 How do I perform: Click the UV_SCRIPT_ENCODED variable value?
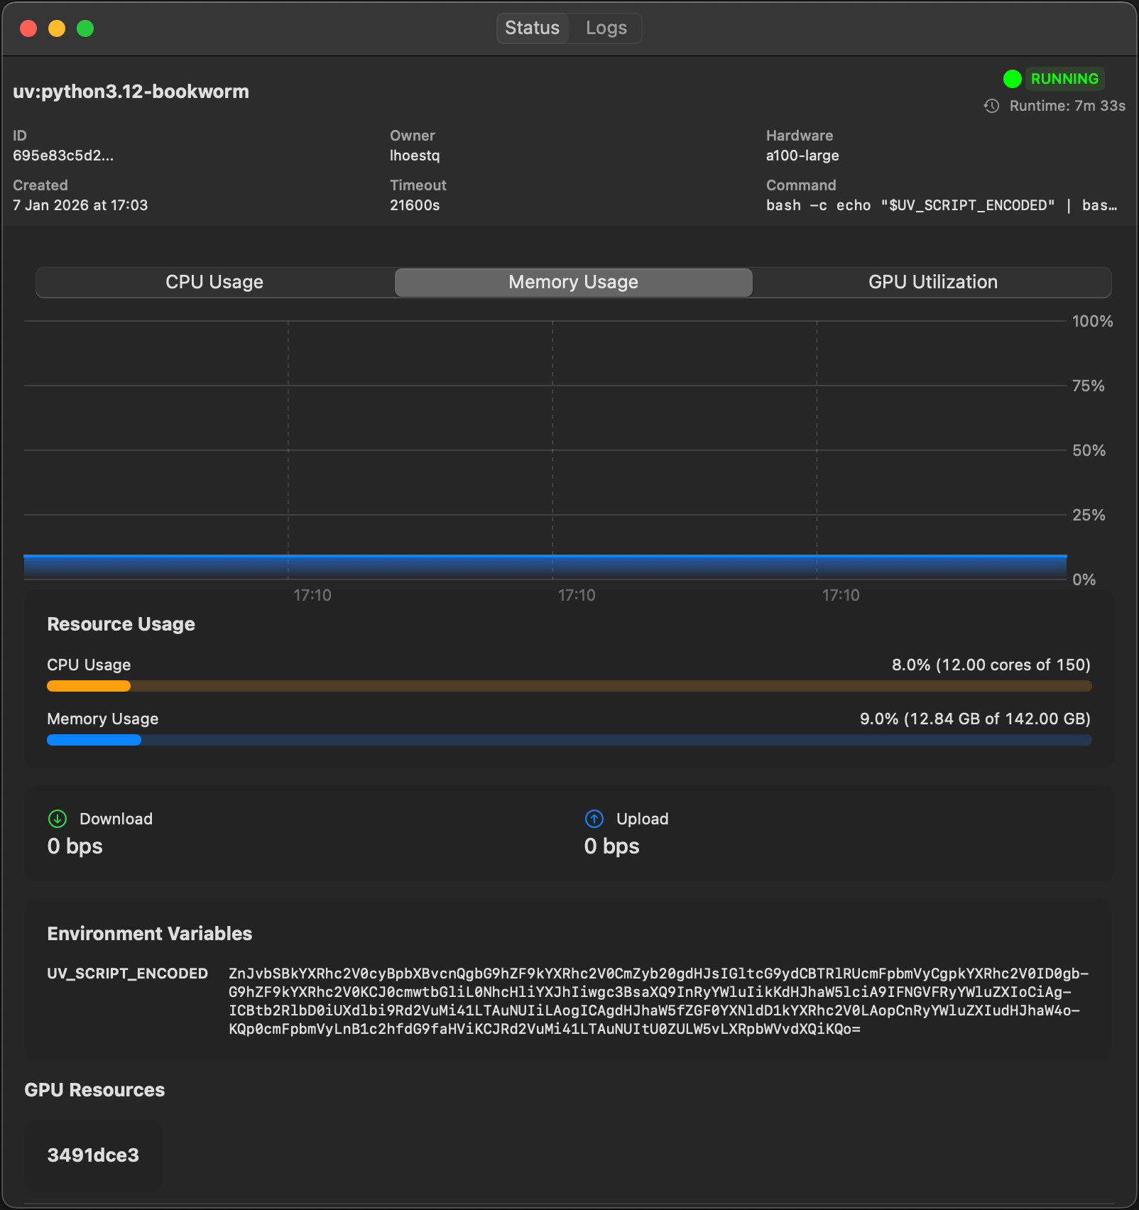coord(658,1001)
